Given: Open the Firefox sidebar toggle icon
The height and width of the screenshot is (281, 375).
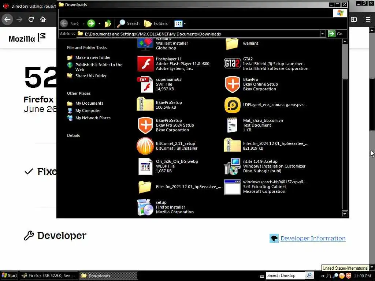Looking at the screenshot, I should 354,19.
